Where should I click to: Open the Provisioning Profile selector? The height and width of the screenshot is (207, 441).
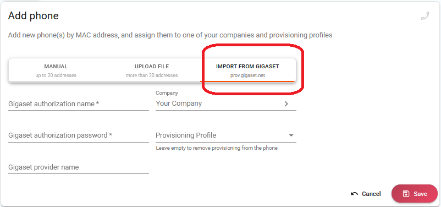pyautogui.click(x=226, y=135)
